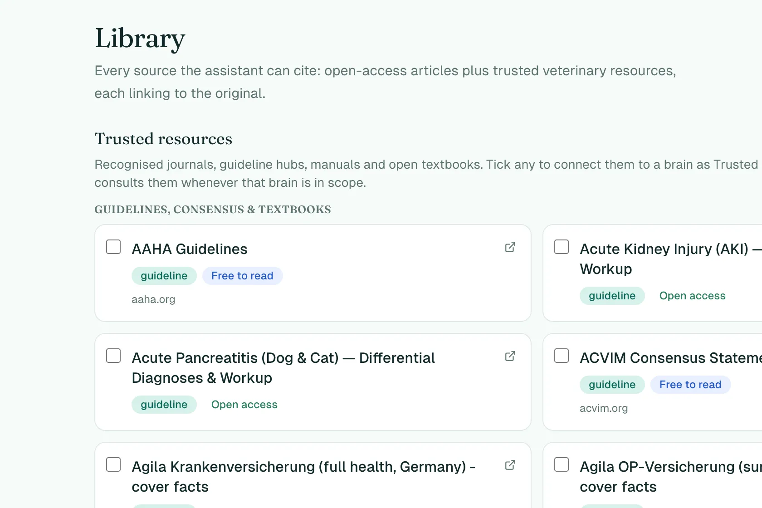Open Agila OP-Versicherung cover facts title
Screen dimensions: 762x508
[671, 477]
